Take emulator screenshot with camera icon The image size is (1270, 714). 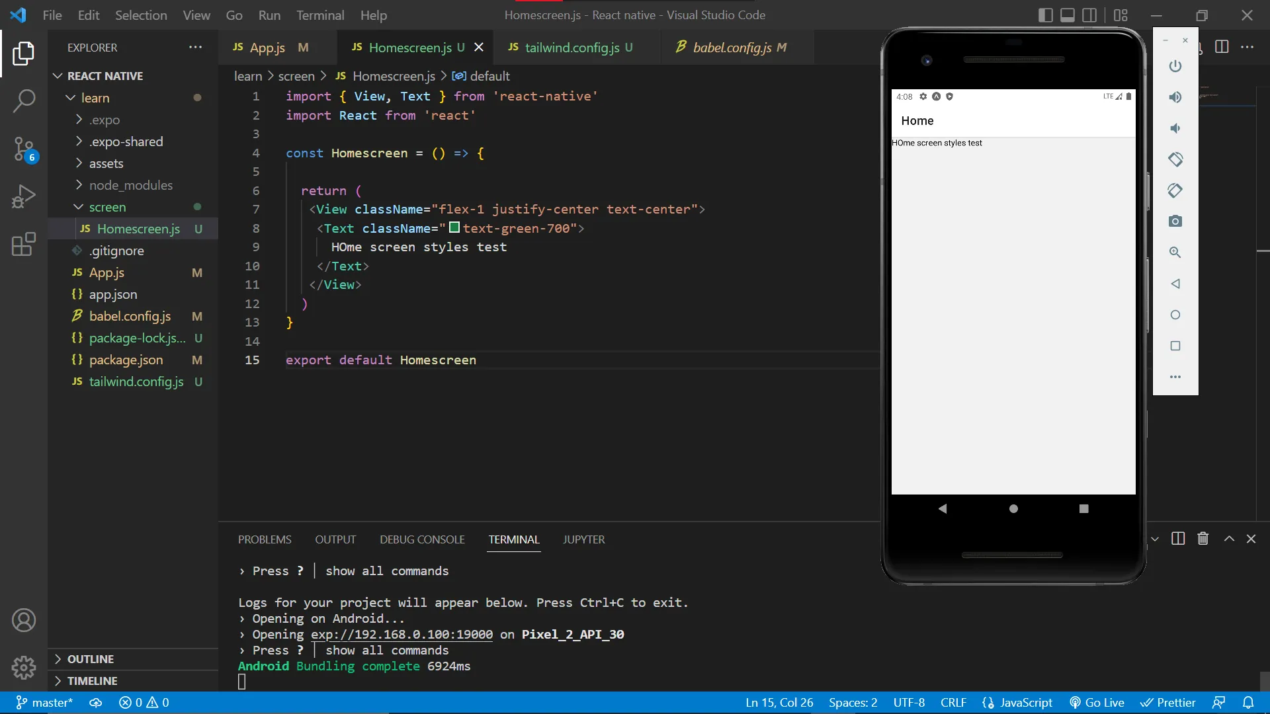1175,221
